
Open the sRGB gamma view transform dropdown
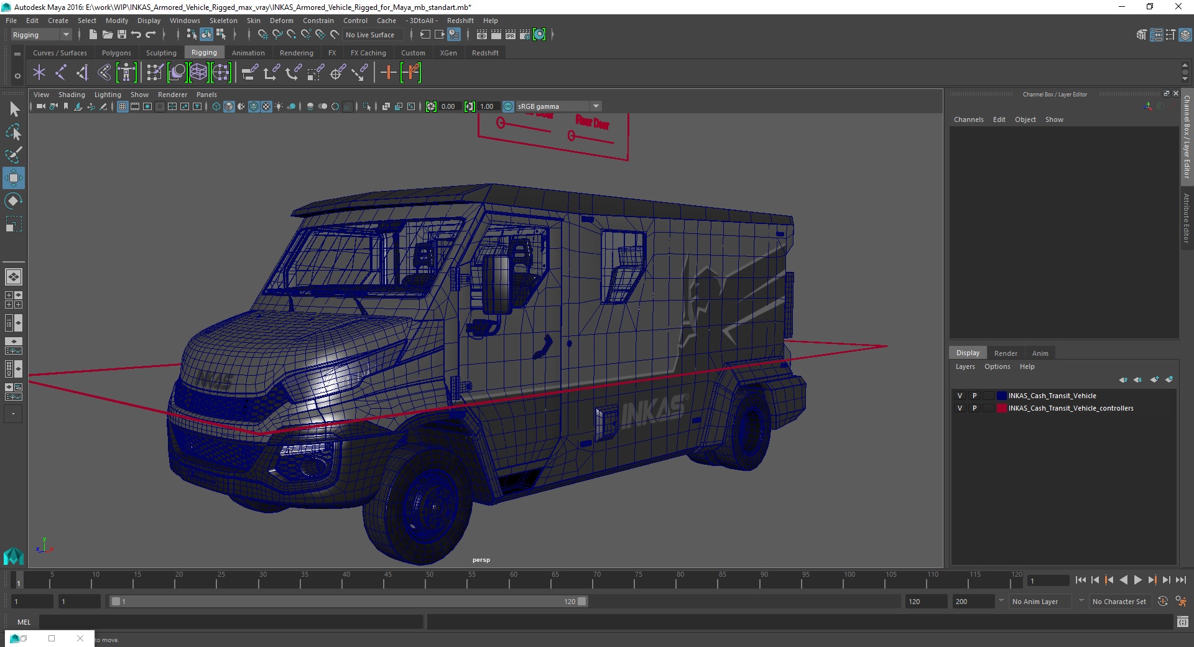point(596,106)
